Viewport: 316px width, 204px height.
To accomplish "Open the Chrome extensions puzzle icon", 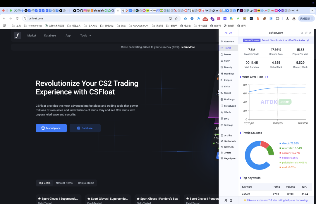I will point(278,18).
